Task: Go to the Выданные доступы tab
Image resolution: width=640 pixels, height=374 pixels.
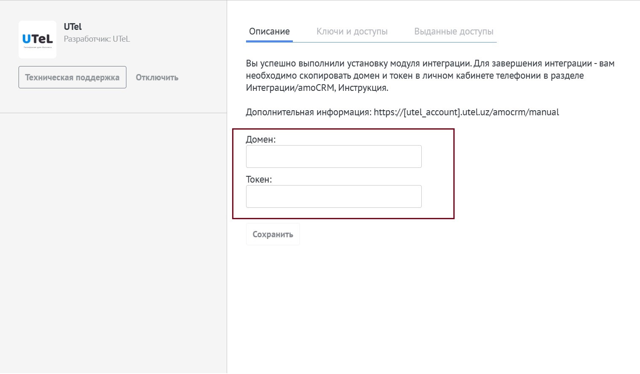Action: pos(453,32)
